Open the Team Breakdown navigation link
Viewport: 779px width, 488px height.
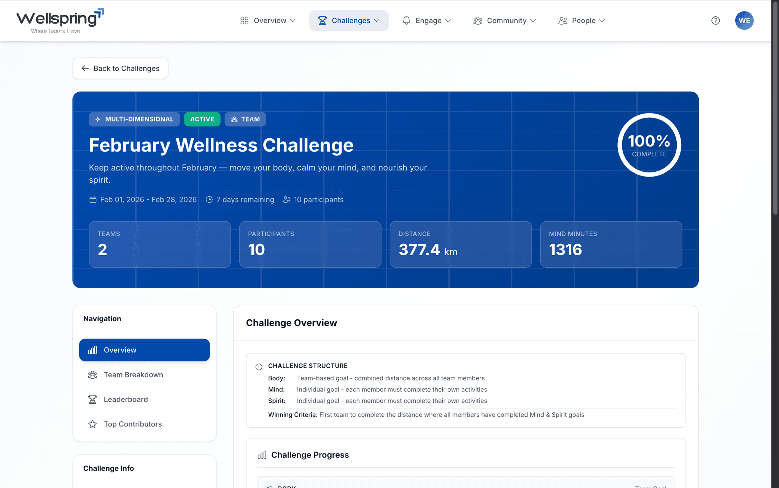click(133, 374)
